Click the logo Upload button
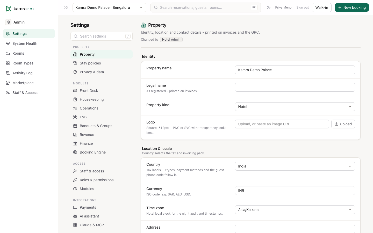This screenshot has height=233, width=373. coord(343,124)
